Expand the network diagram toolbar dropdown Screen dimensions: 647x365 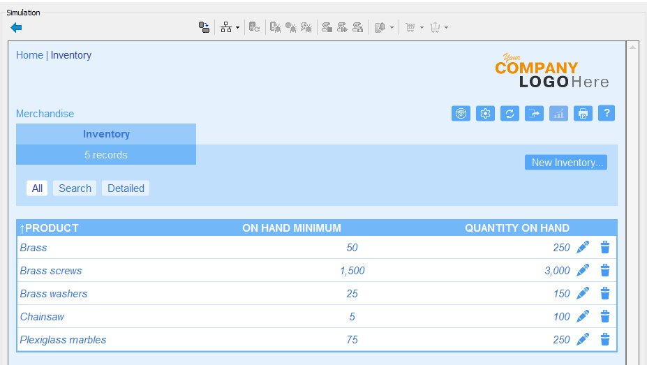(237, 28)
